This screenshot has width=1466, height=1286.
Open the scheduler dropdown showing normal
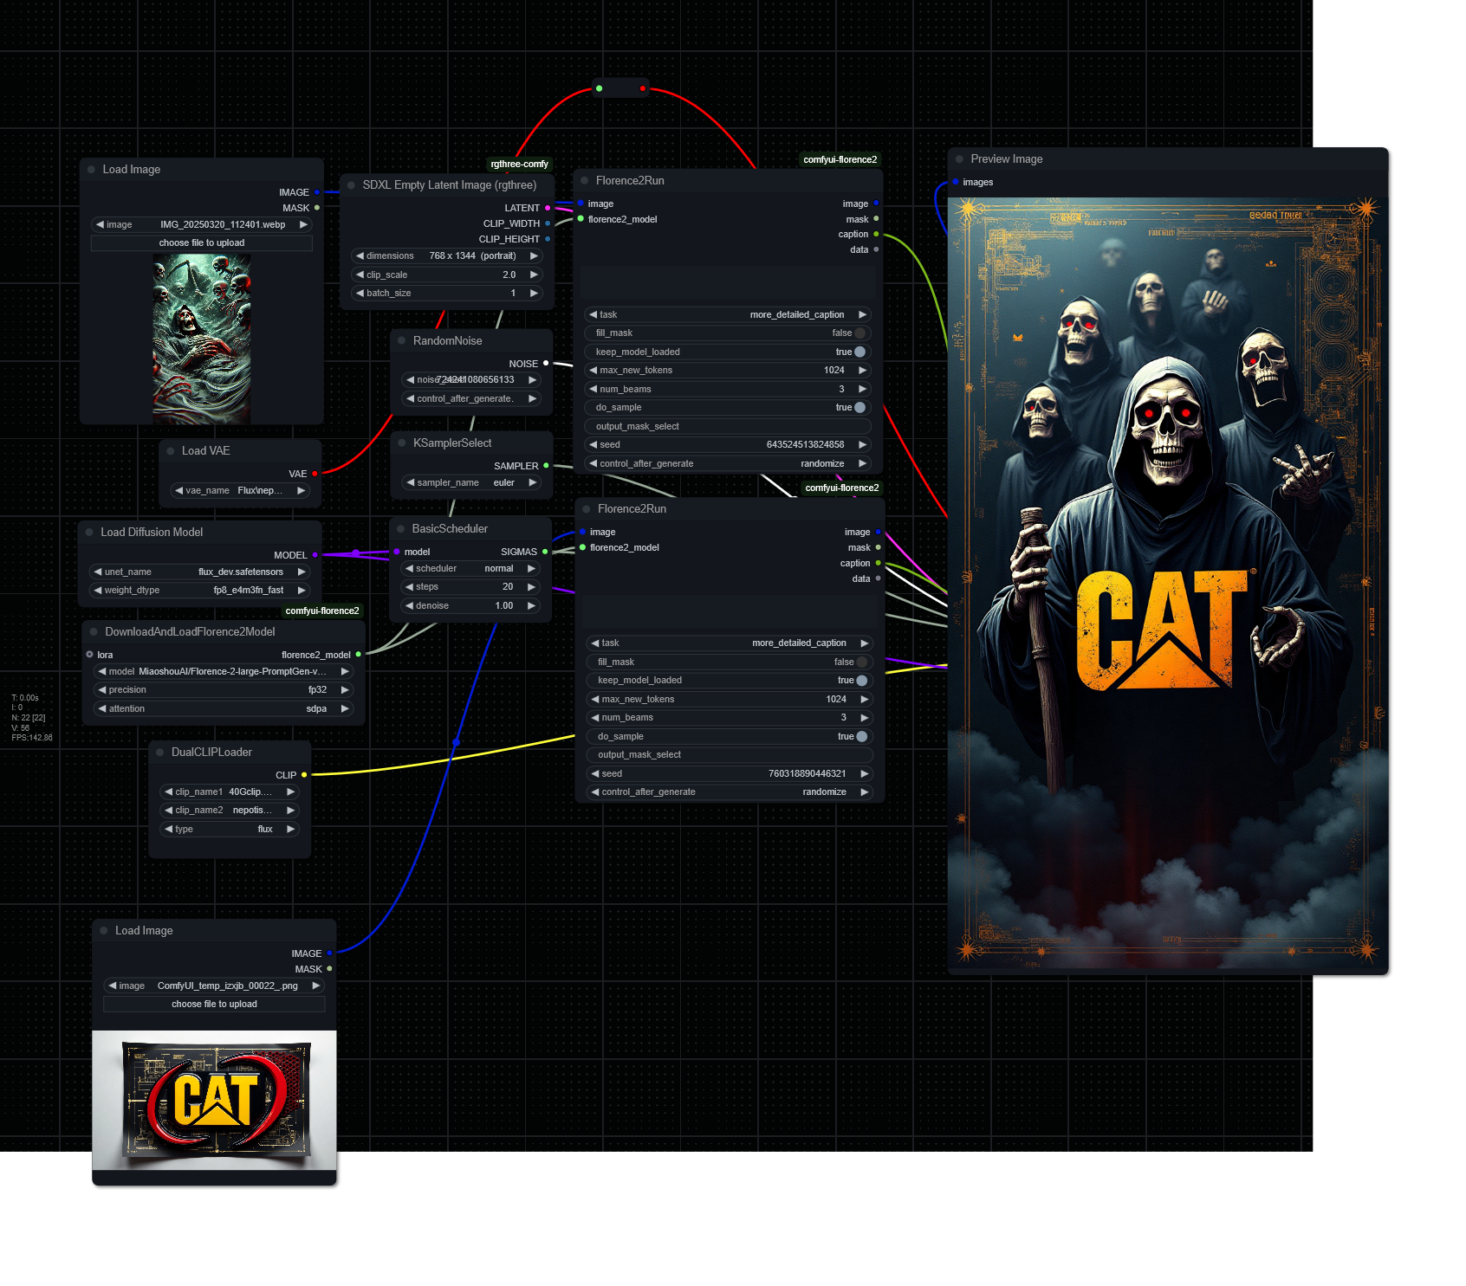click(471, 569)
